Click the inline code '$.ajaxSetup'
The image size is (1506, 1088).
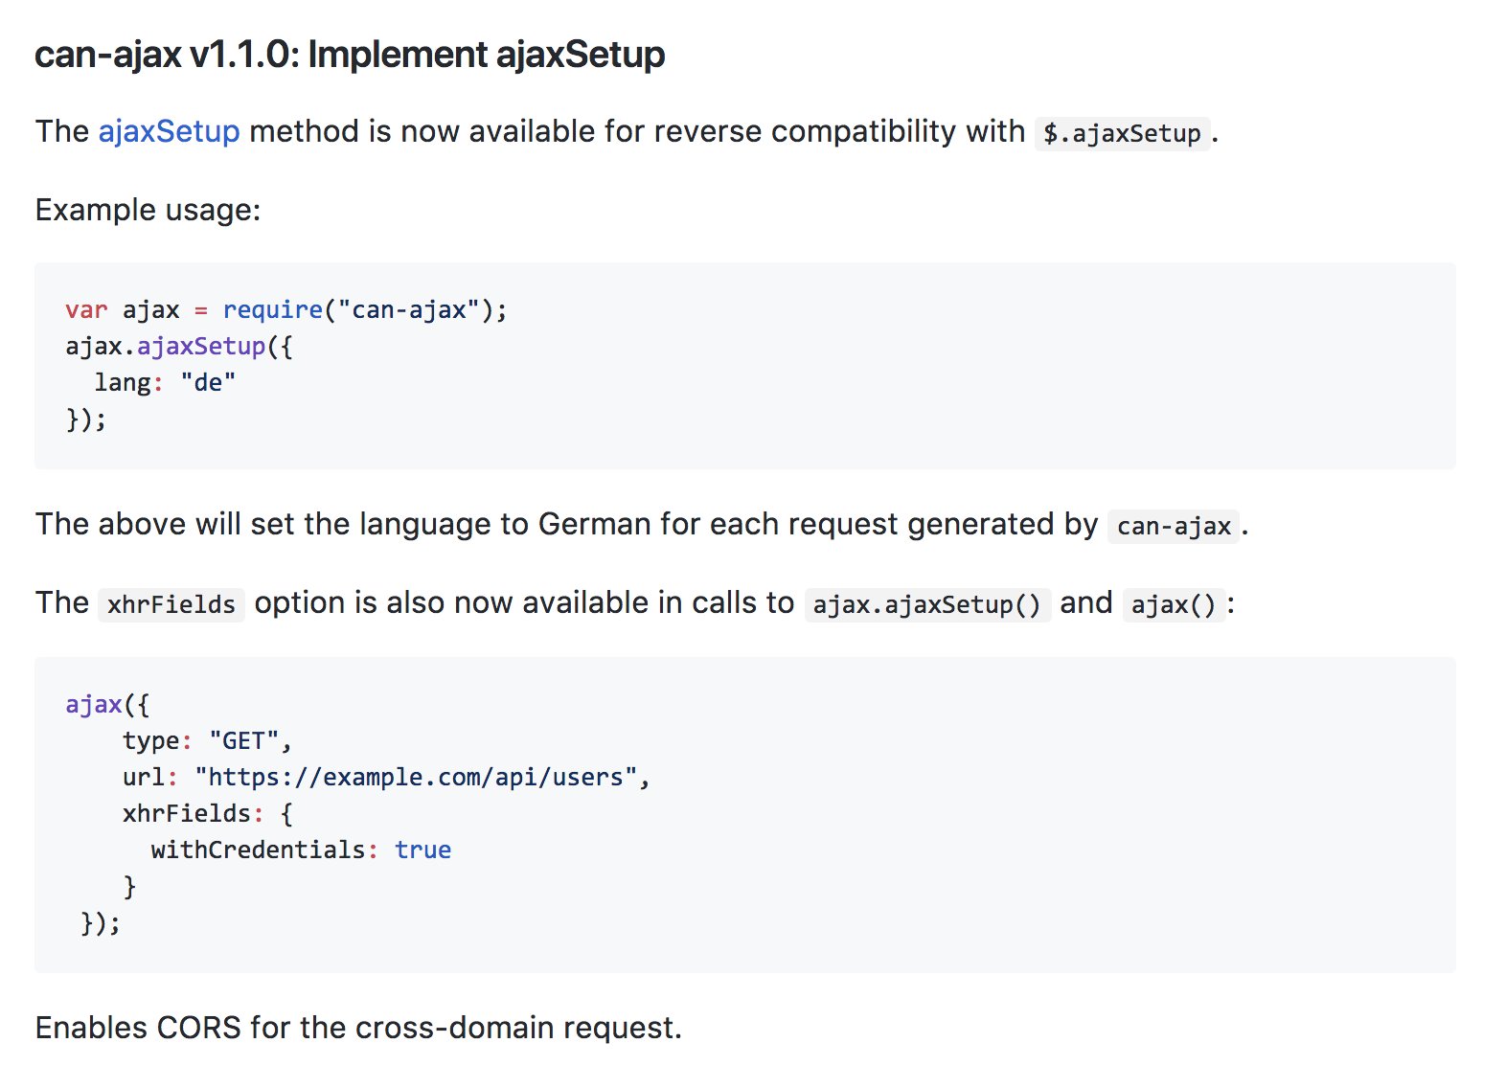(1122, 133)
